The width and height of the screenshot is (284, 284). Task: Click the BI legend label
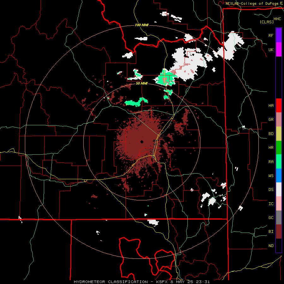click(x=271, y=232)
